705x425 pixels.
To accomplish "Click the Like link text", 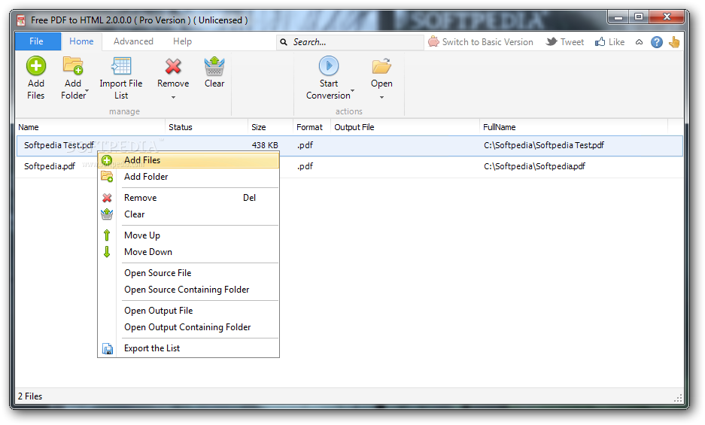I will [616, 42].
